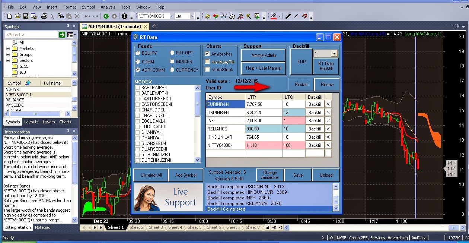Click the line color pencil icon

coord(274,16)
